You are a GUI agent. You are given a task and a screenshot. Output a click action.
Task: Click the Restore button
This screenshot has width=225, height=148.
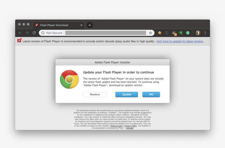click(95, 94)
